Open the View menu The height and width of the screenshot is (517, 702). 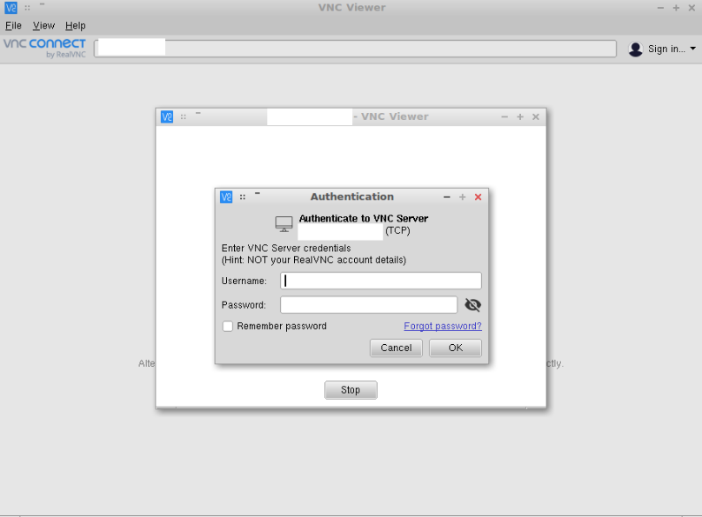click(43, 25)
